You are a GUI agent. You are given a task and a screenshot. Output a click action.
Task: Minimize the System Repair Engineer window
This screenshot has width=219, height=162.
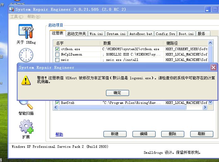208,9
